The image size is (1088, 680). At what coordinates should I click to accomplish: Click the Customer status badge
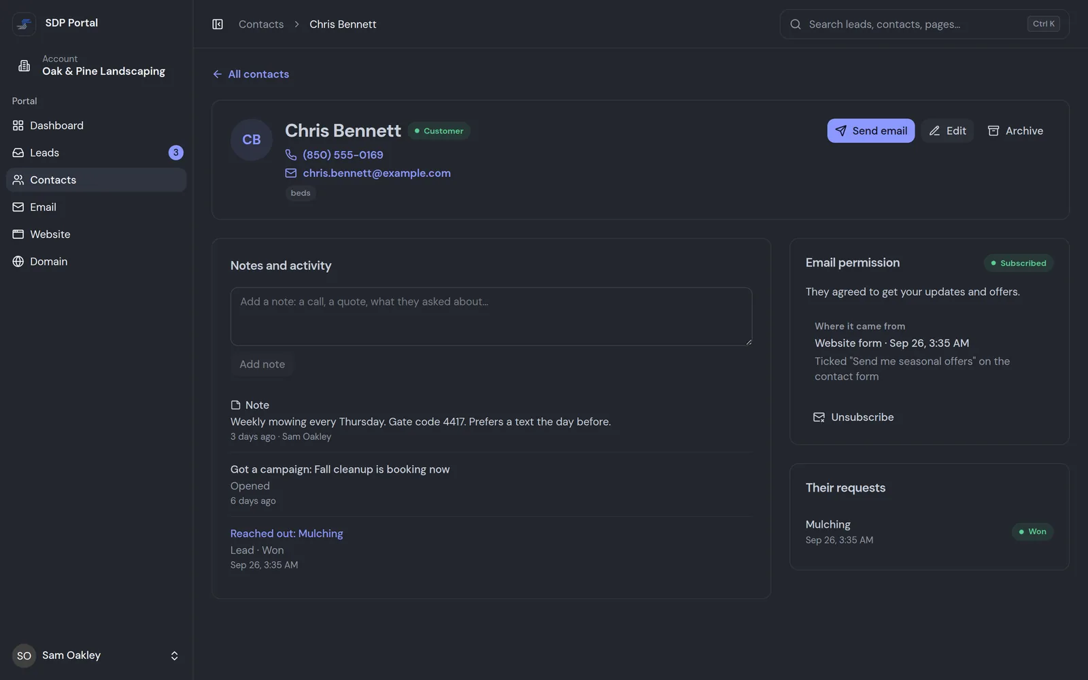[x=439, y=131]
